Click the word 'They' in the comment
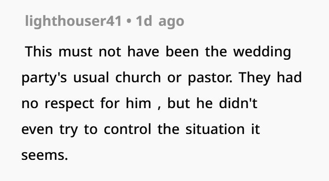Image resolution: width=329 pixels, height=181 pixels. click(x=255, y=78)
